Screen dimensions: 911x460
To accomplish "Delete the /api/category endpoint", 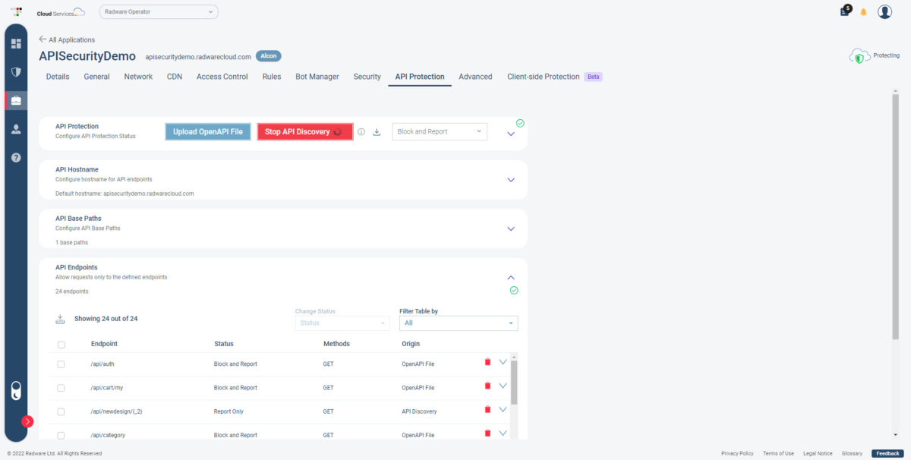I will 487,433.
